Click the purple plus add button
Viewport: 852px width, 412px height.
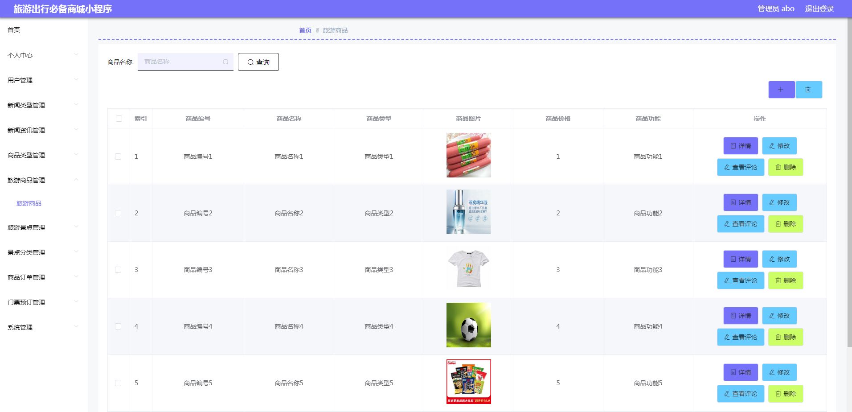click(781, 90)
